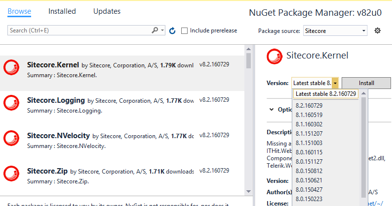Toggle the Version dropdown arrow
Image resolution: width=392 pixels, height=206 pixels.
[x=335, y=83]
